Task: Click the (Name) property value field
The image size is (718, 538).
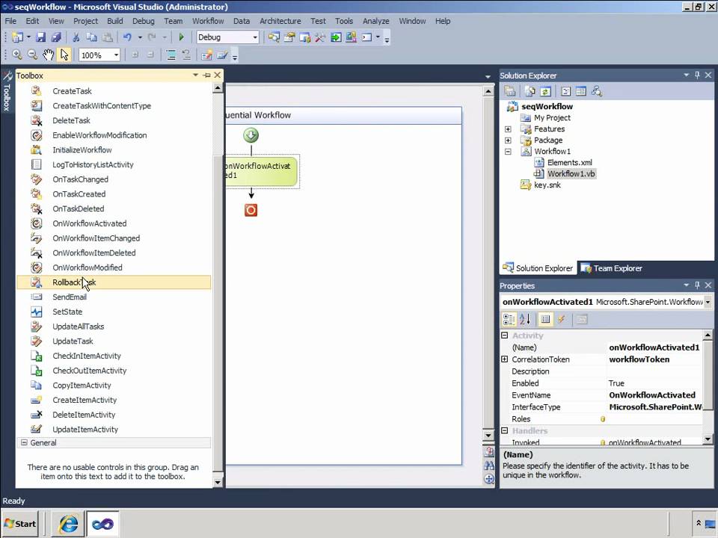Action: pos(654,347)
